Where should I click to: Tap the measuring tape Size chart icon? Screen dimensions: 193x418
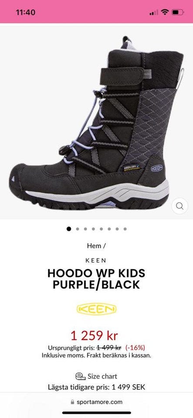(x=81, y=376)
